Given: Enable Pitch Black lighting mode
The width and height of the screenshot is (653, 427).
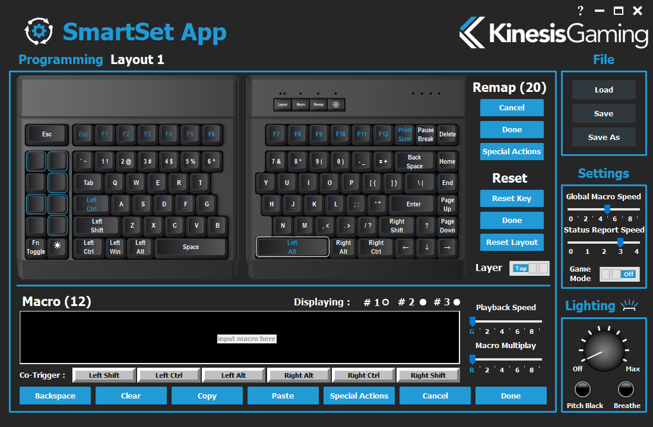Looking at the screenshot, I should pyautogui.click(x=582, y=390).
